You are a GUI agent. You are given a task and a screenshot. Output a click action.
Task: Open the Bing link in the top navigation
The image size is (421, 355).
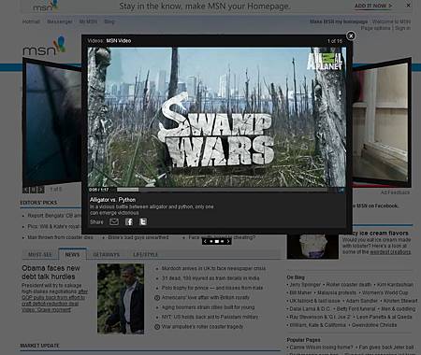click(109, 21)
